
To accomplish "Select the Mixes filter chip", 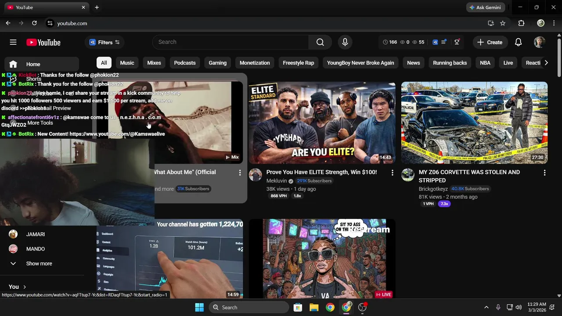I will pyautogui.click(x=154, y=63).
